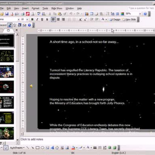Click the Insert WordArt icon
The height and width of the screenshot is (155, 155).
tap(52, 148)
